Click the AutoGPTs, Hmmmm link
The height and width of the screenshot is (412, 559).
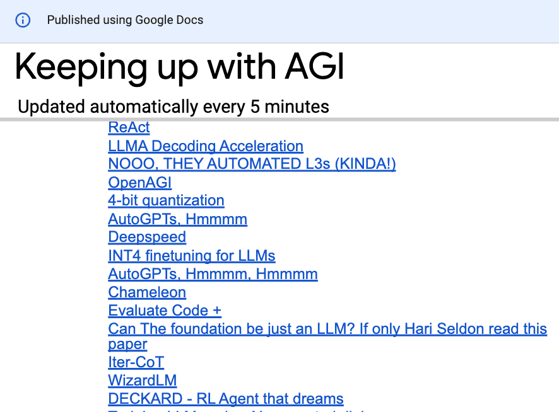pos(177,219)
